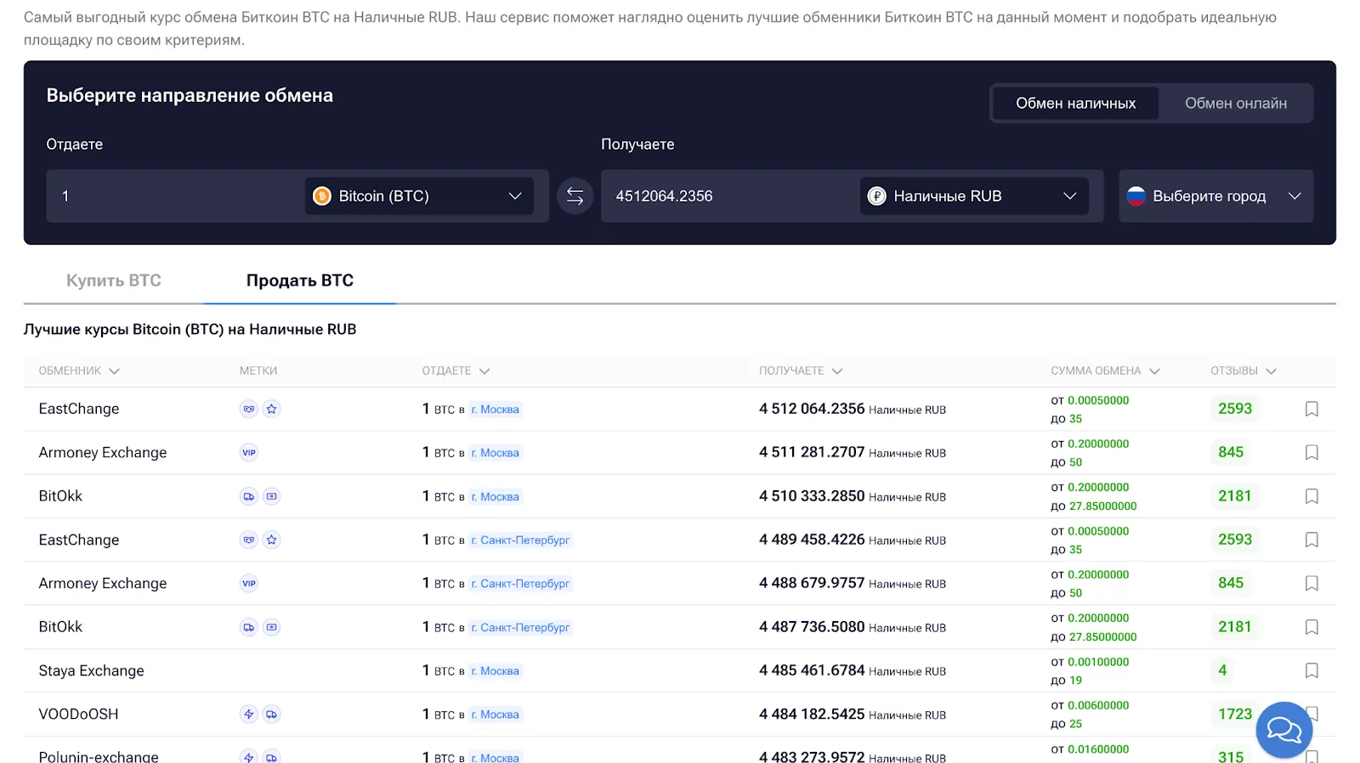Open the live chat bubble widget
This screenshot has height=763, width=1360.
[1283, 730]
